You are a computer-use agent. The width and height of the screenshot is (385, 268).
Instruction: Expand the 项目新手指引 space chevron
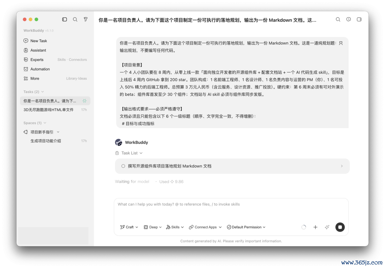58,132
